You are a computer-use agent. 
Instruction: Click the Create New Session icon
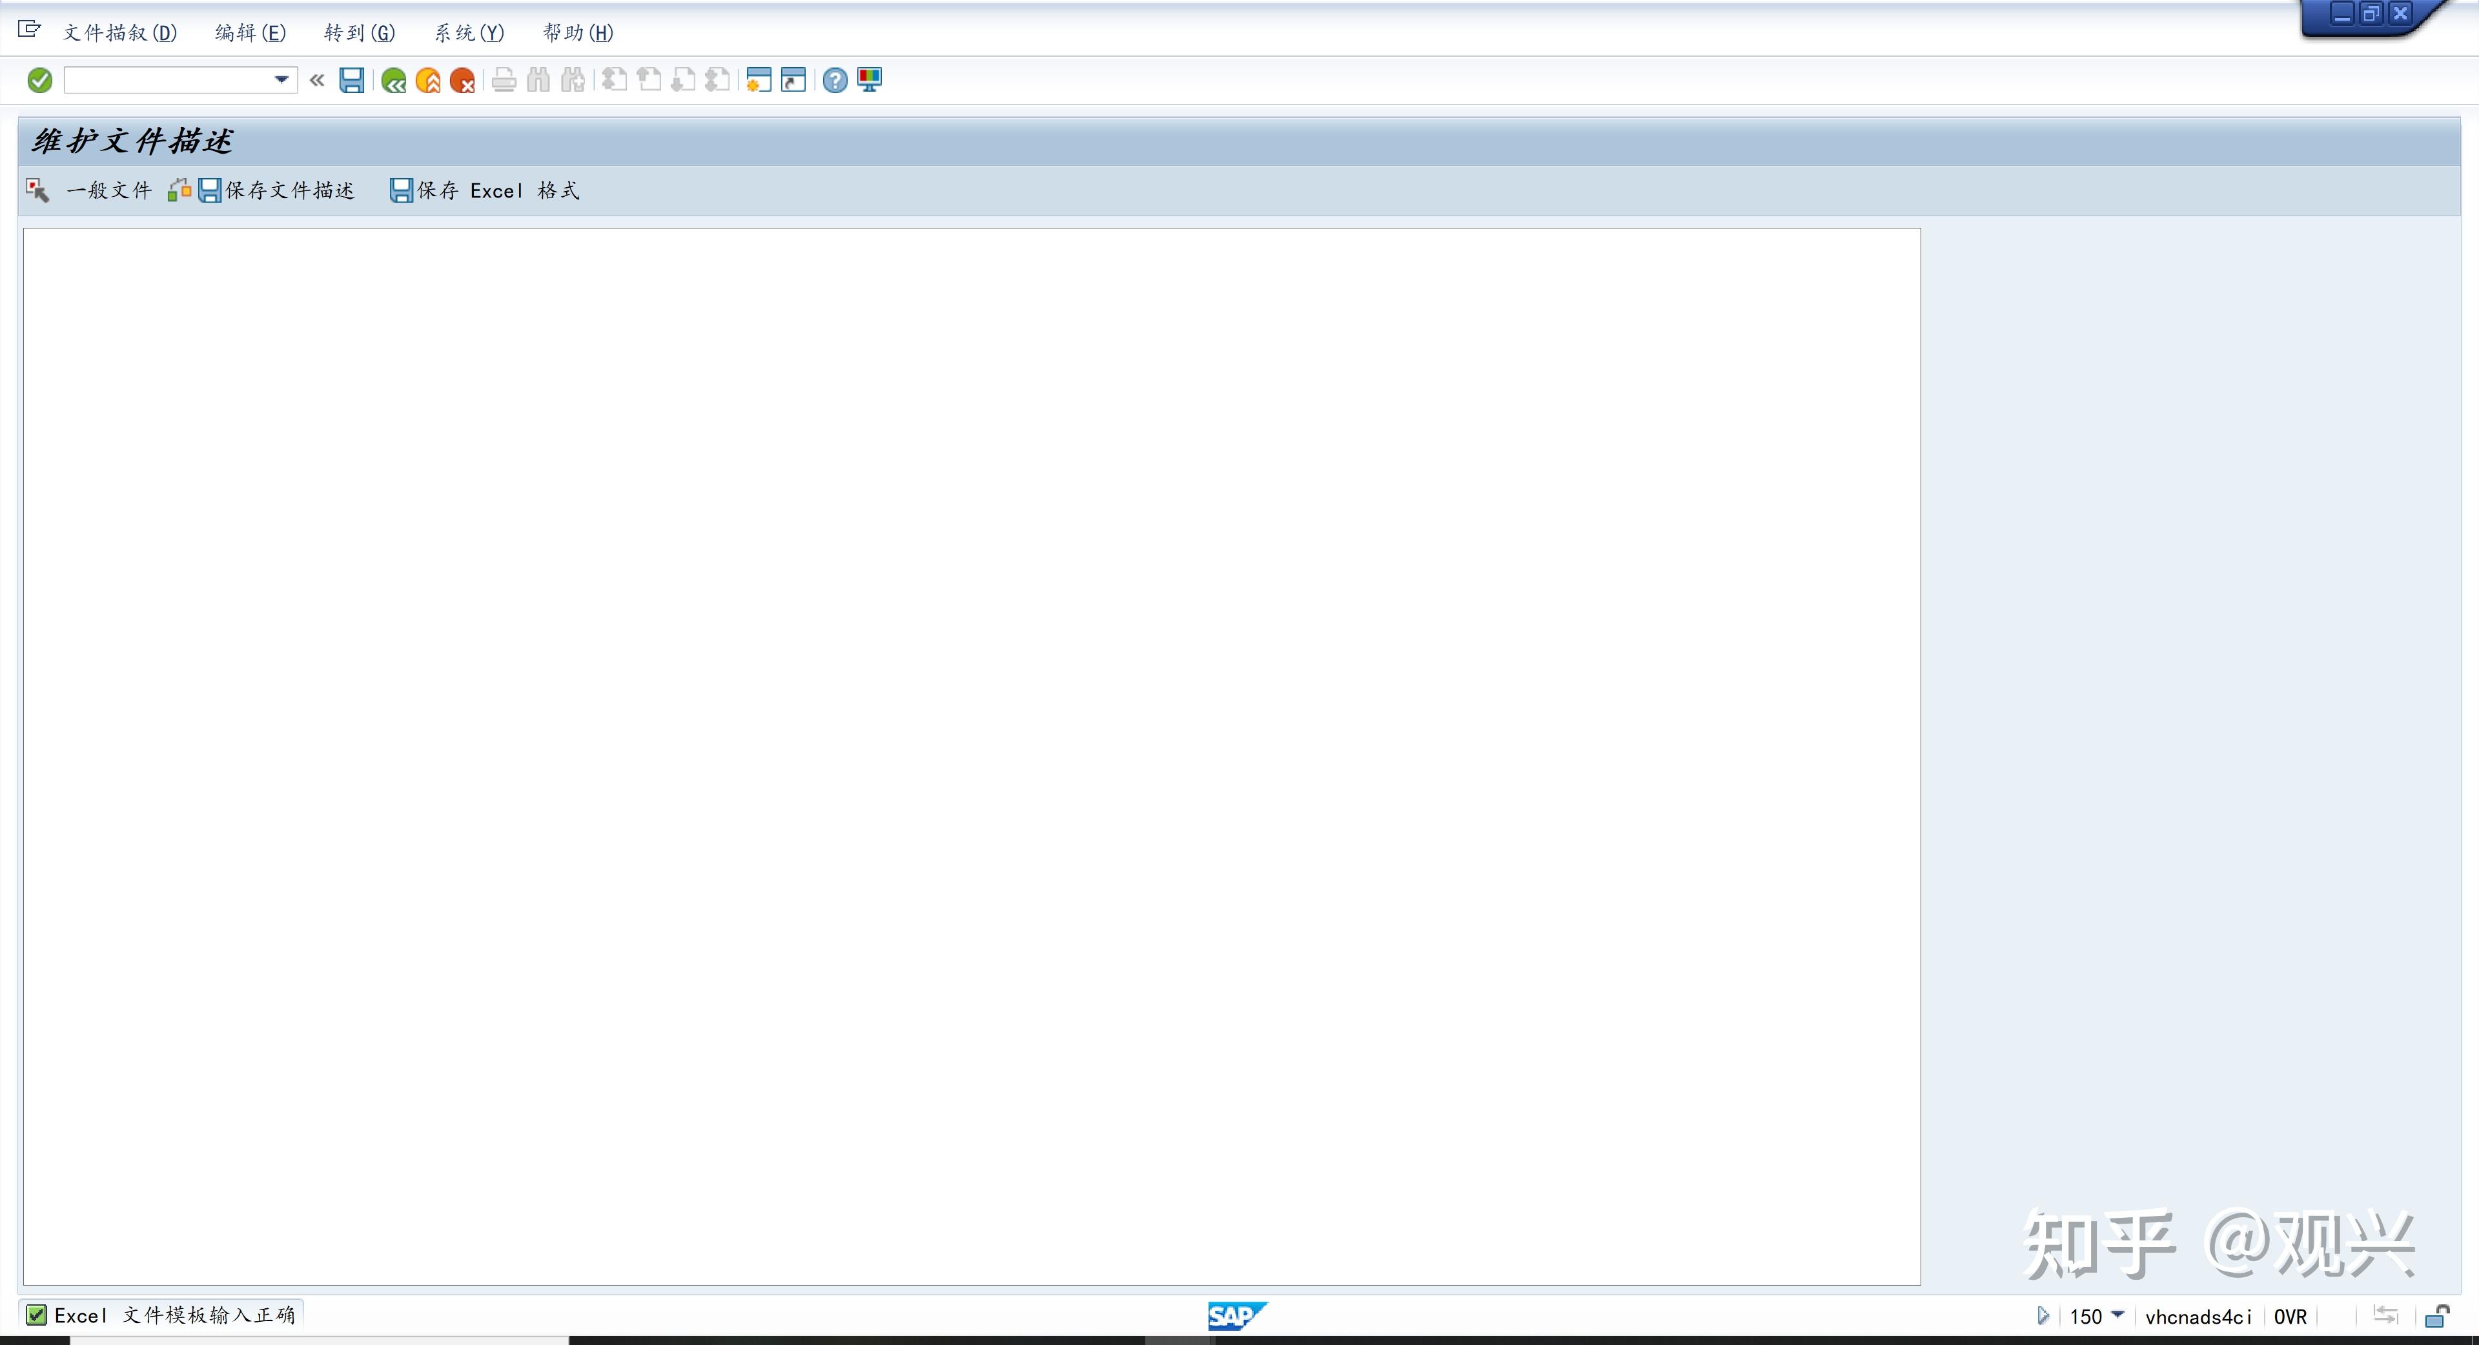[x=759, y=80]
